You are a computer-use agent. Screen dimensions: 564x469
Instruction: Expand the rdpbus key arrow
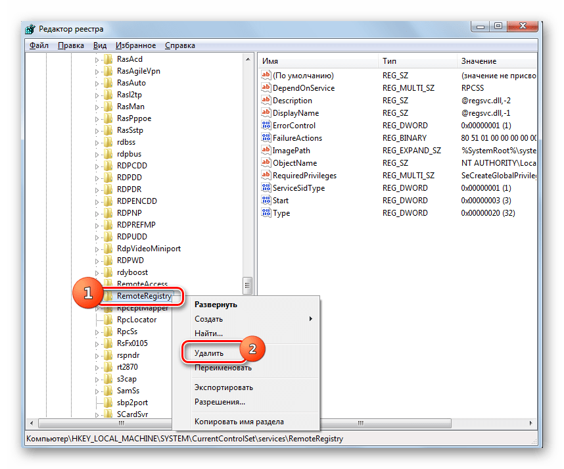[x=97, y=154]
